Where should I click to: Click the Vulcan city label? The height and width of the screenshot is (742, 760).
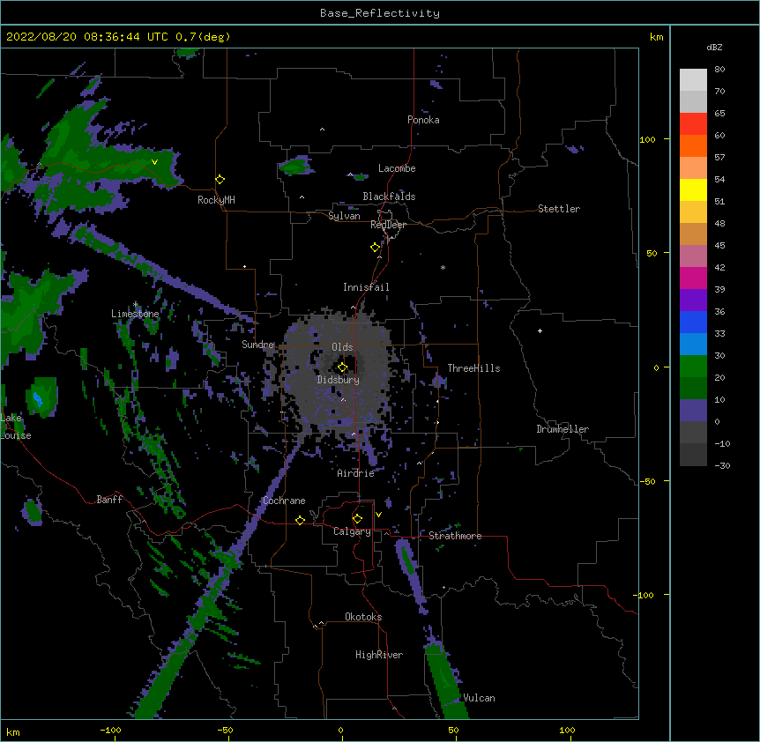[479, 698]
